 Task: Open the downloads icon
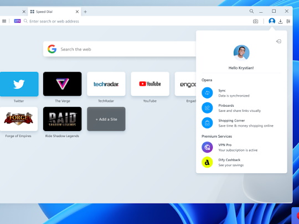coord(280,22)
